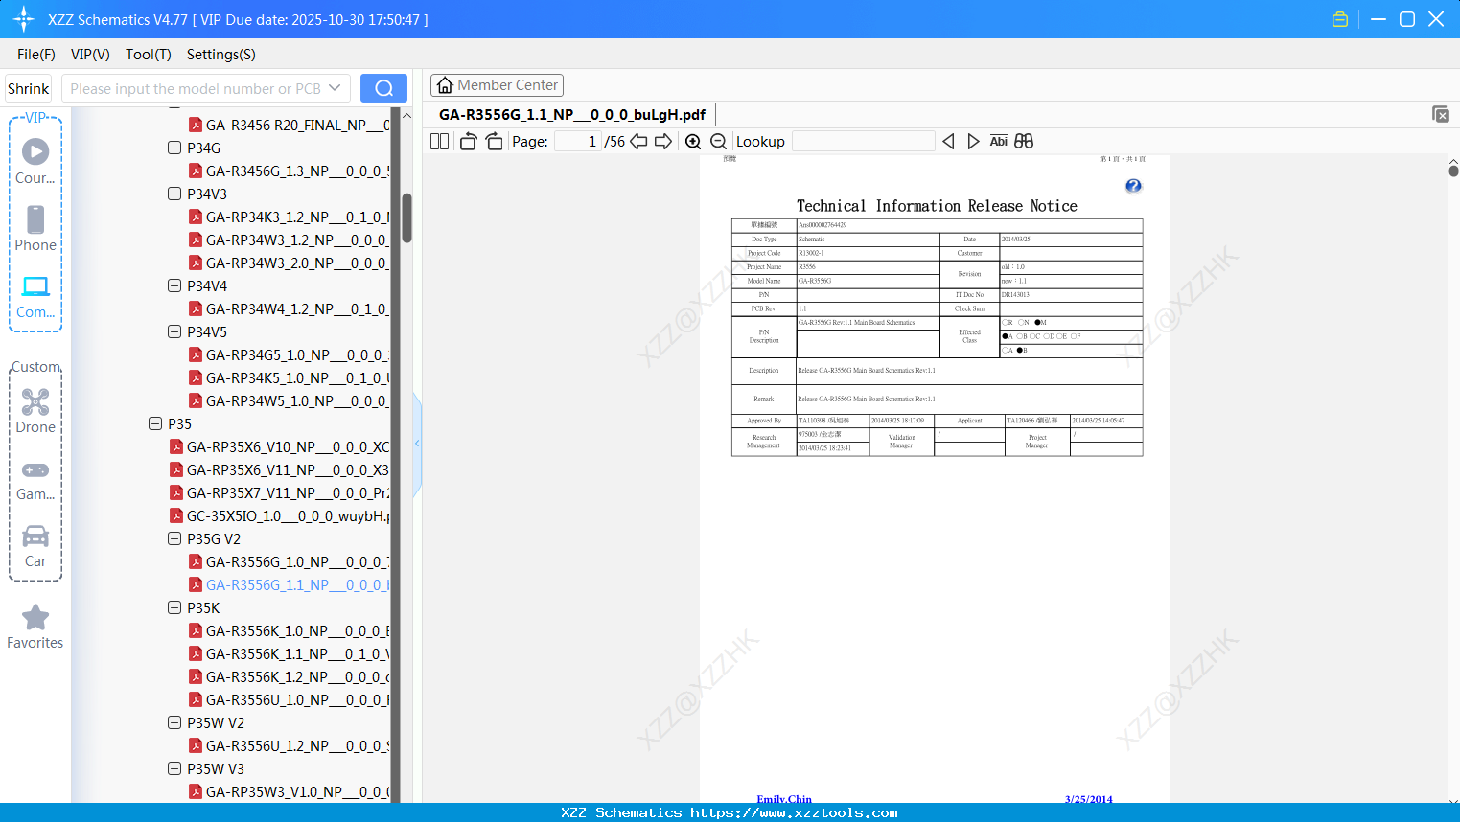This screenshot has width=1460, height=822.
Task: Click the file tree vertical scrollbar
Action: (406, 218)
